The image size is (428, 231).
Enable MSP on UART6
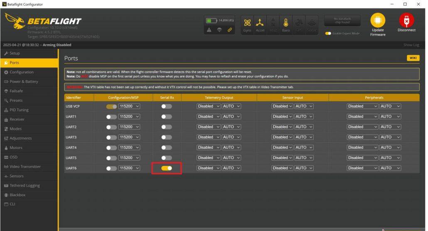tap(111, 168)
